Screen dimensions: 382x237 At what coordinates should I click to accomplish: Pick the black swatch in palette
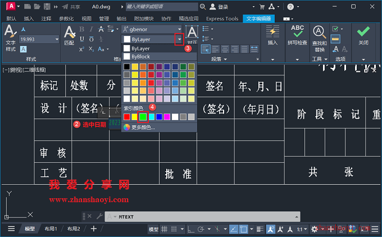click(x=127, y=67)
